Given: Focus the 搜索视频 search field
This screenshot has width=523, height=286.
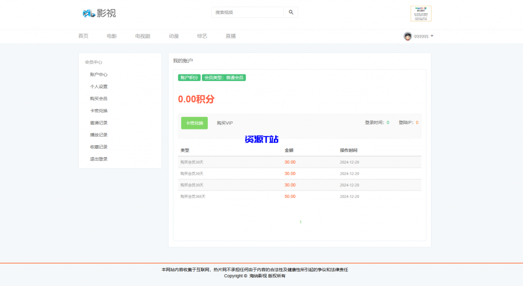Looking at the screenshot, I should click(248, 12).
